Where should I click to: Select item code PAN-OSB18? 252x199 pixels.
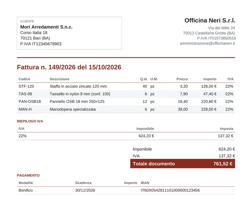pyautogui.click(x=29, y=101)
